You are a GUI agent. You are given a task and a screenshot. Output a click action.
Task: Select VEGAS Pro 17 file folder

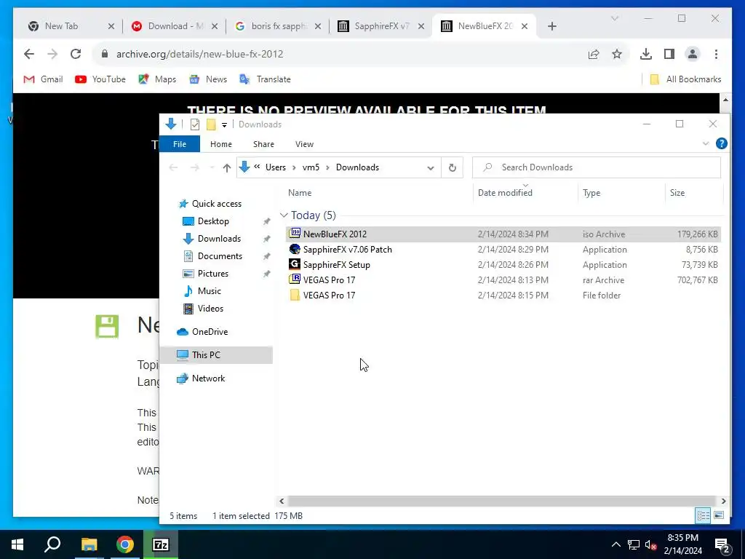[x=503, y=296]
